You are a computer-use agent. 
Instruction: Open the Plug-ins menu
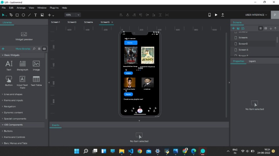pyautogui.click(x=54, y=8)
